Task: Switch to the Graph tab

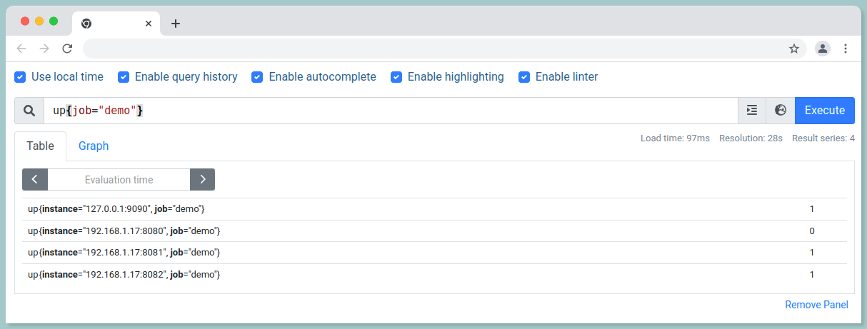Action: [x=94, y=146]
